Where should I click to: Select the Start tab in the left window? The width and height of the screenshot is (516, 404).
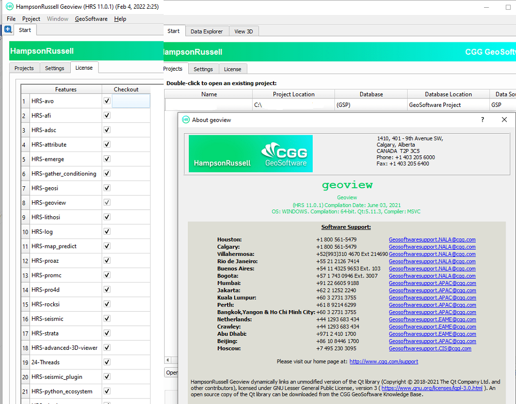(25, 30)
